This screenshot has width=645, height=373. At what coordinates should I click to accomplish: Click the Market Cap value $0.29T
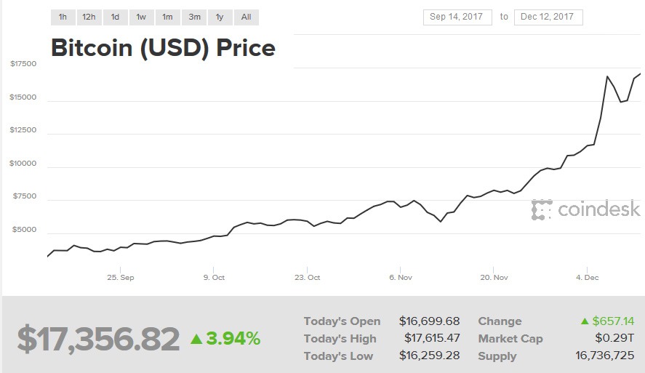coord(615,338)
